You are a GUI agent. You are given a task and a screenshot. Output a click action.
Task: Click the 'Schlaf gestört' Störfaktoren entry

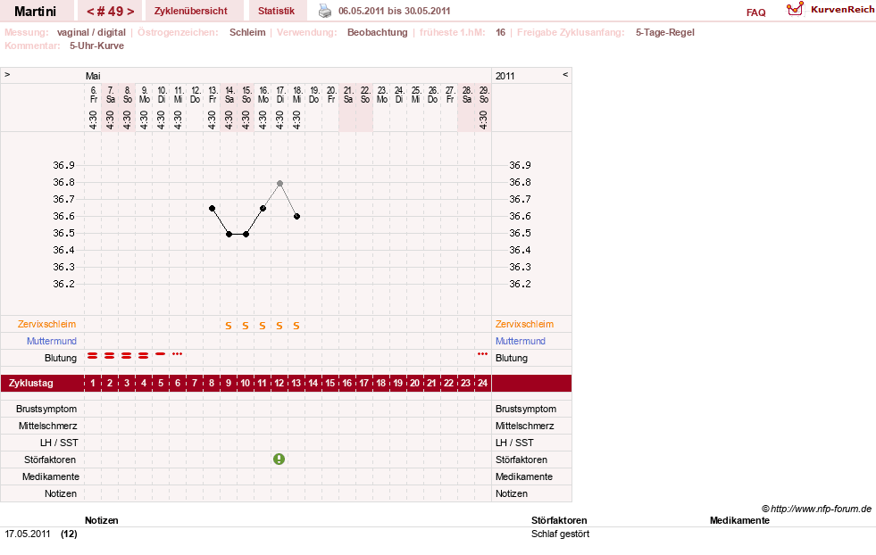561,534
